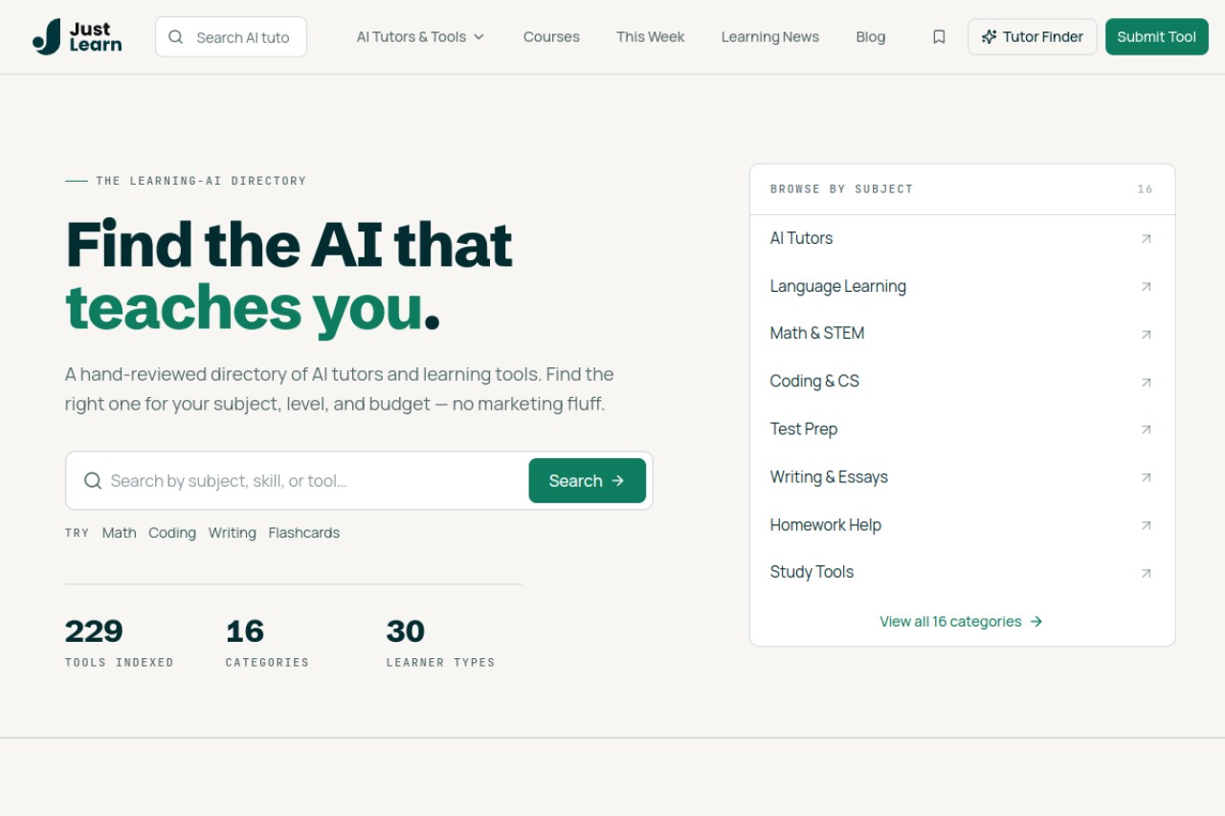
Task: Open the Tutor Finder button
Action: coord(1033,36)
